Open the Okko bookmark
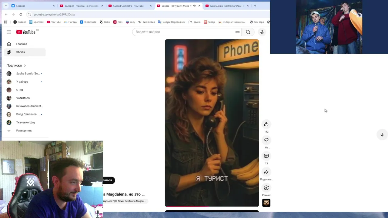Viewport: 388px width, 218px height. [105, 22]
